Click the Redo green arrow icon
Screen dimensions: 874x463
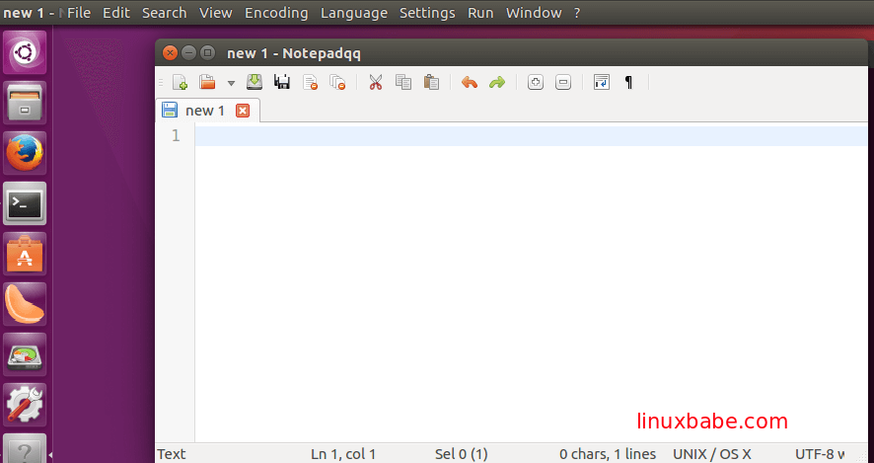tap(497, 83)
